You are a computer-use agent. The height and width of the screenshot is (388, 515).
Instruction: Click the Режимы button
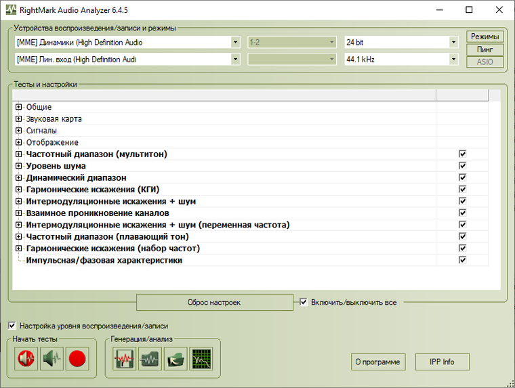click(485, 37)
